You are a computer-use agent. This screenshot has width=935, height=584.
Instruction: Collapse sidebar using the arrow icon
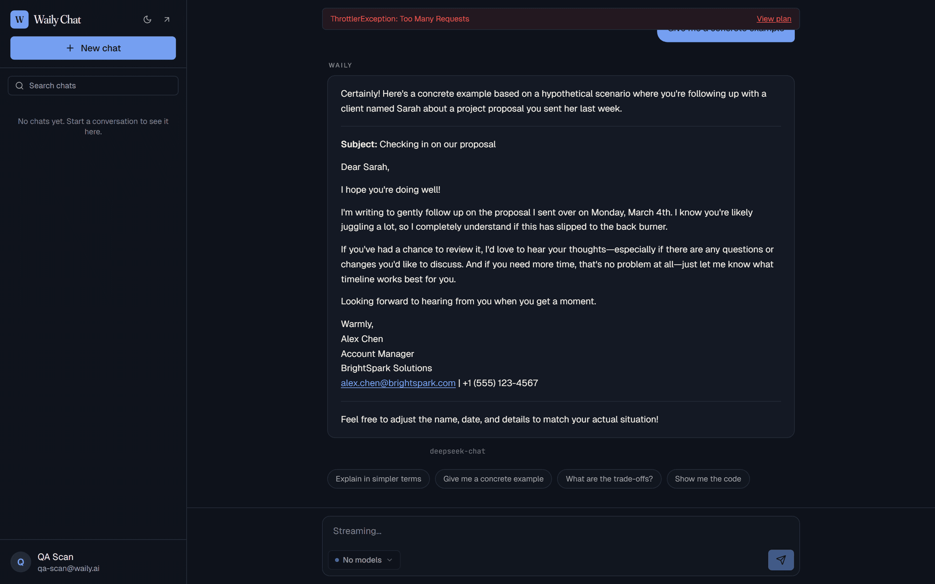pyautogui.click(x=167, y=19)
